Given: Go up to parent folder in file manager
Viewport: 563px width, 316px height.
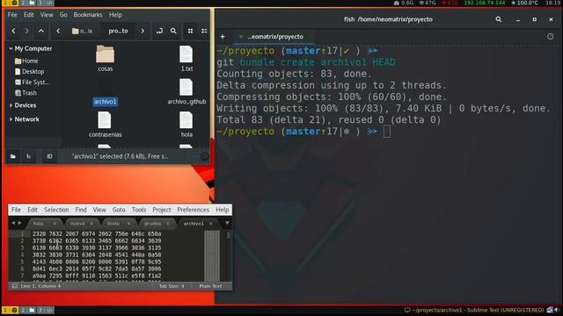Looking at the screenshot, I should click(41, 31).
